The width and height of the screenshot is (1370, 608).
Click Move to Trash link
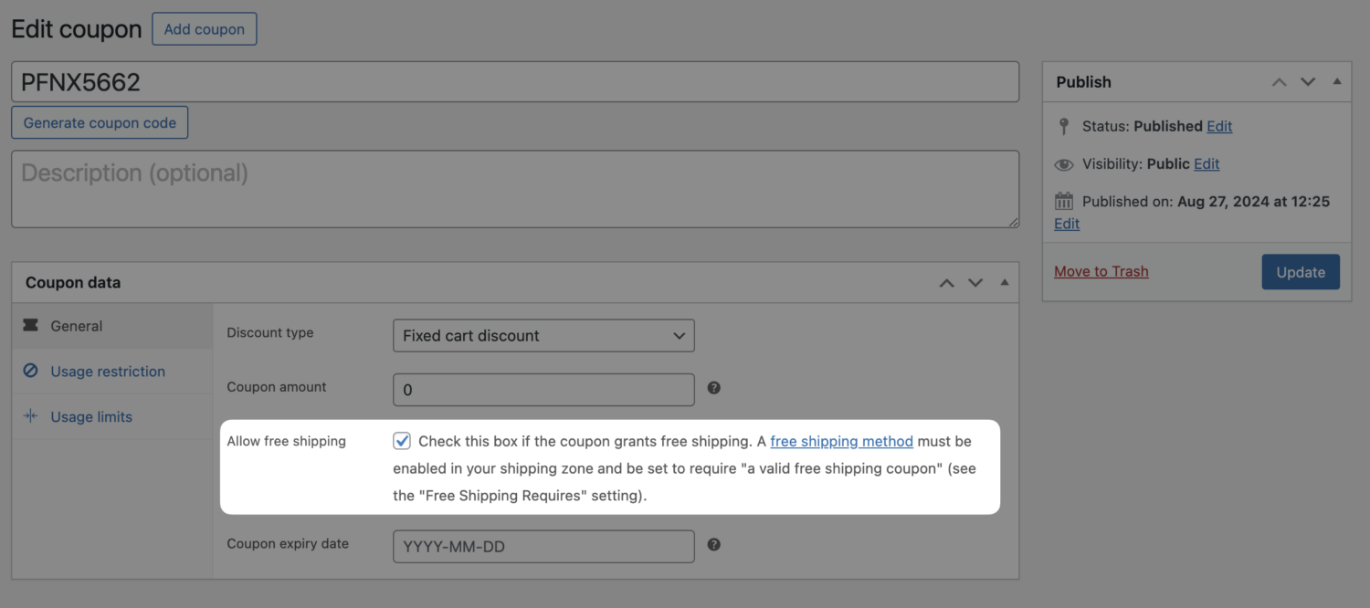tap(1101, 272)
